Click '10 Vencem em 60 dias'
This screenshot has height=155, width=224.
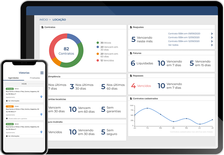coord(82,109)
